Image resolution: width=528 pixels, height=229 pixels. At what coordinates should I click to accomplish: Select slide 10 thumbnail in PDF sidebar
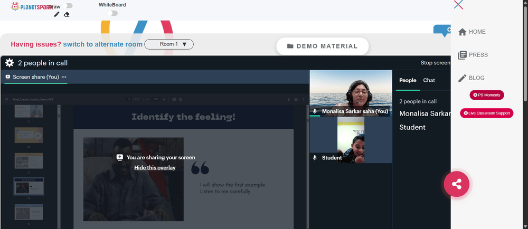click(29, 135)
